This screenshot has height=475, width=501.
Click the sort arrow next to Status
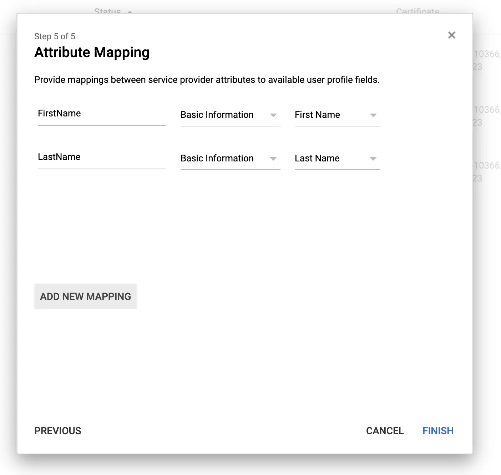pyautogui.click(x=130, y=12)
